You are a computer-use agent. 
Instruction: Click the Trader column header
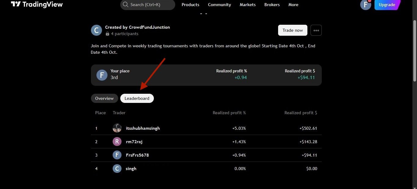point(119,113)
